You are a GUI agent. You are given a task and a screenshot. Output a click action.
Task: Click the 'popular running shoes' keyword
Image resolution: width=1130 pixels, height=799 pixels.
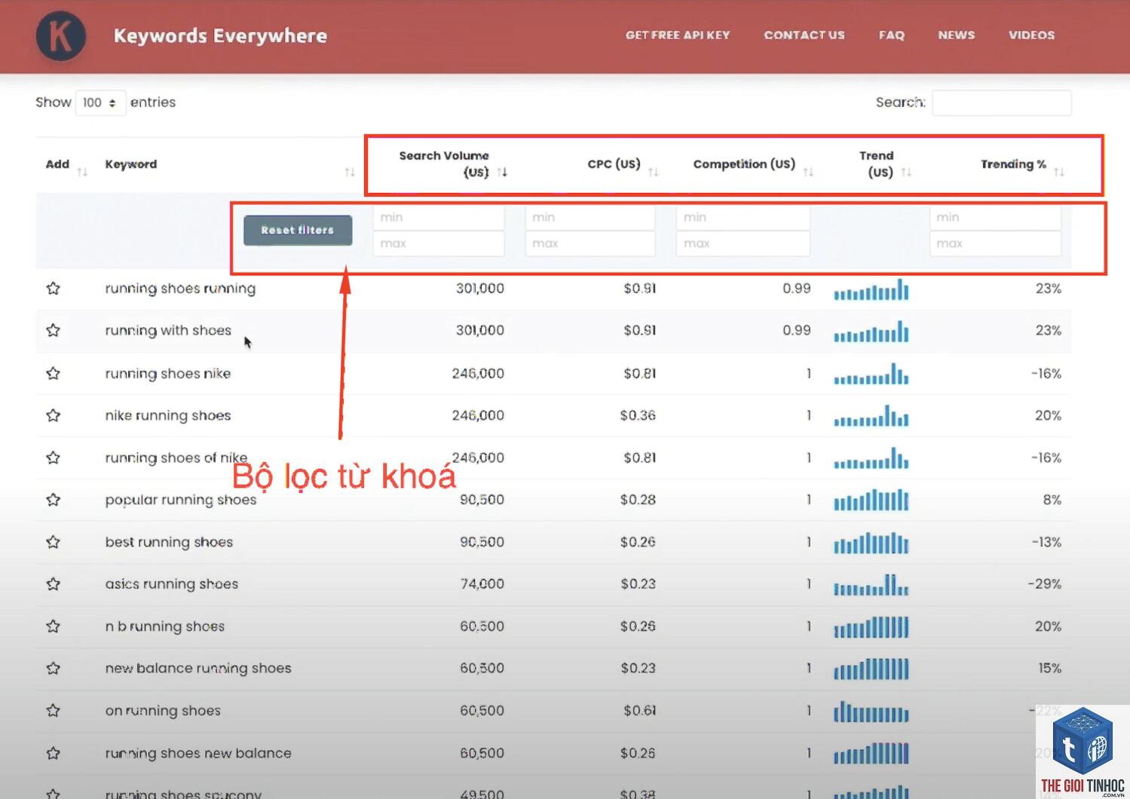click(181, 500)
